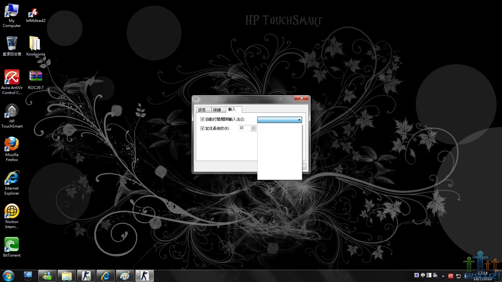Open the 按鍵 tab
Viewport: 502px width, 282px height.
(217, 110)
